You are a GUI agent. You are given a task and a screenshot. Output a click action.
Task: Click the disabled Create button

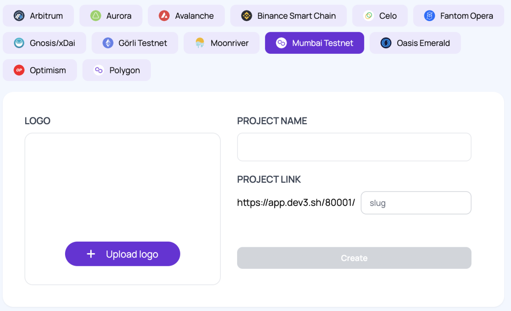(354, 258)
